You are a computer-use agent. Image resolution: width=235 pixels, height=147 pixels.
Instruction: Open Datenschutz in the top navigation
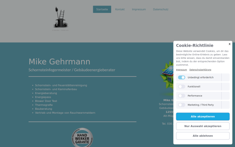point(161,9)
